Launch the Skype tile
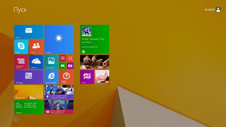 21,47
